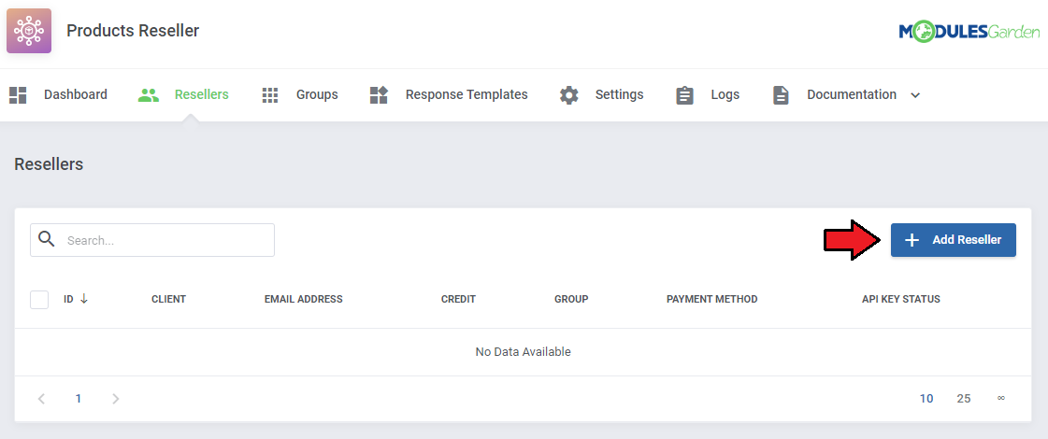The width and height of the screenshot is (1048, 439).
Task: Click the Response Templates widgets icon
Action: (x=379, y=95)
